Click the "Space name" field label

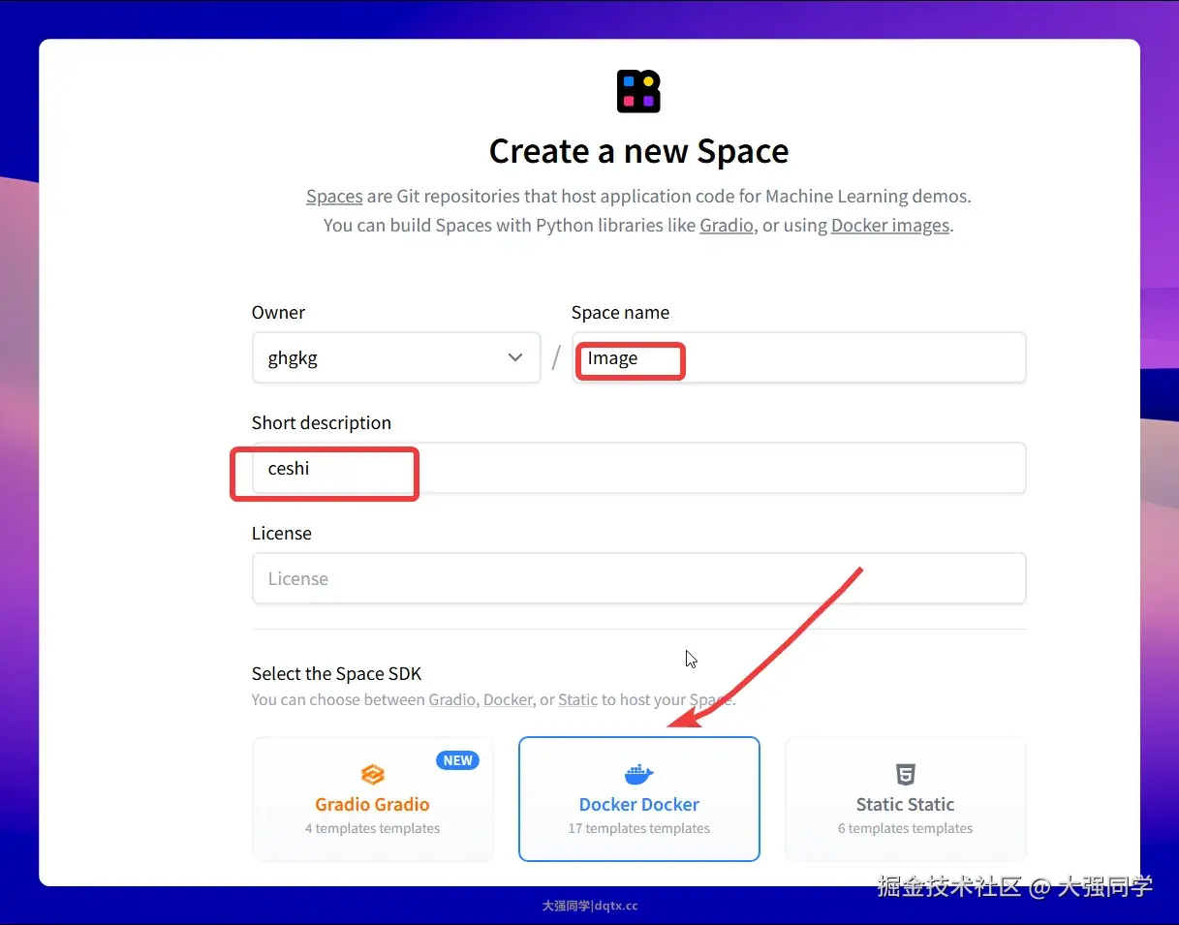[x=620, y=312]
